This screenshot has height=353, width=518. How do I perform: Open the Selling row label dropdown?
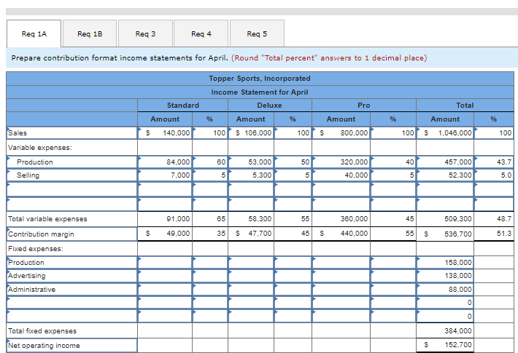click(x=71, y=175)
